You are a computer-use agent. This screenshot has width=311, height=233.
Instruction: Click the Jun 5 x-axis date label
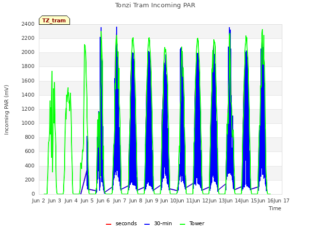click(x=87, y=200)
